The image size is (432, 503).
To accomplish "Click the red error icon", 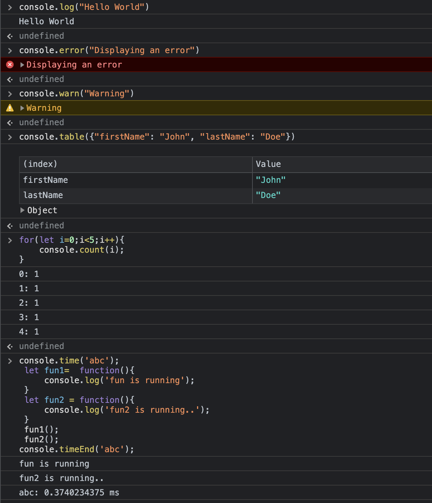I will [10, 64].
